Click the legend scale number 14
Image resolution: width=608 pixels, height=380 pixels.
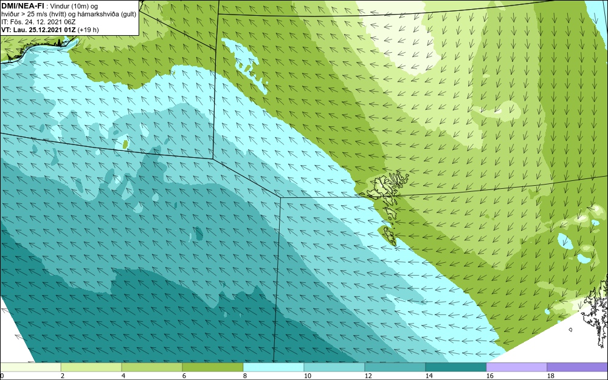[429, 376]
